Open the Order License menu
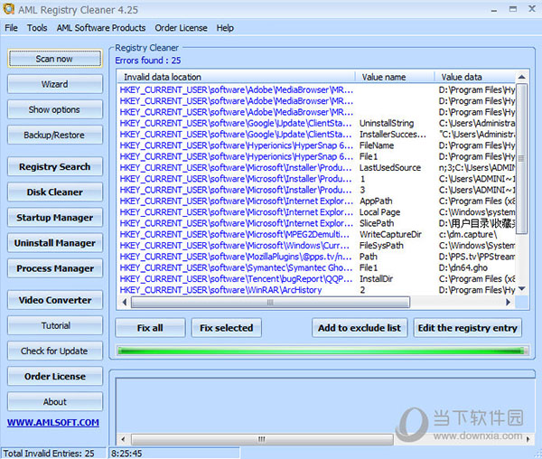The height and width of the screenshot is (459, 542). coord(181,28)
